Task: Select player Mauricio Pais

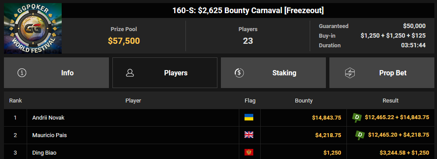Action: (49, 135)
